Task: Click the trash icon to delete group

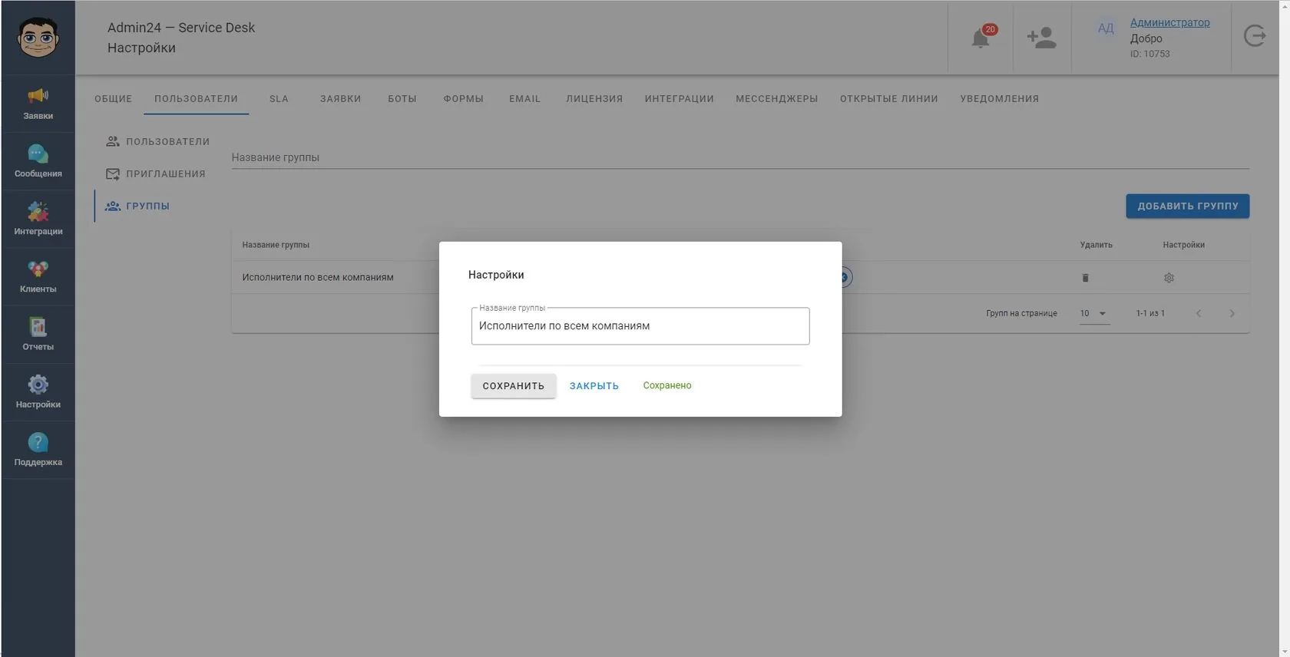Action: click(x=1085, y=278)
